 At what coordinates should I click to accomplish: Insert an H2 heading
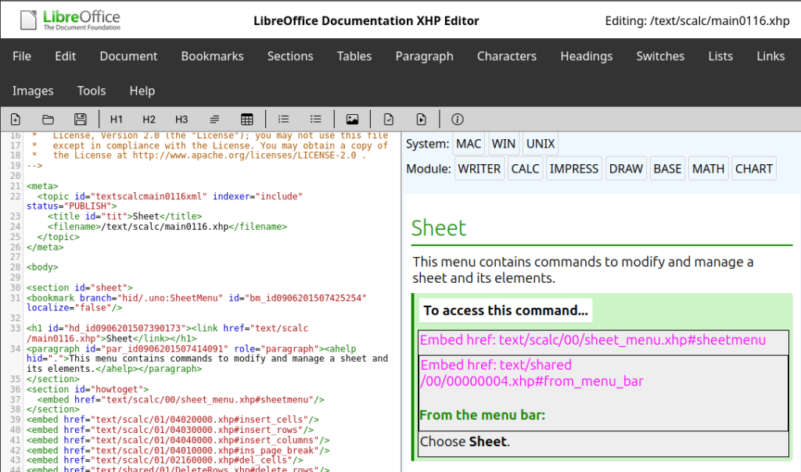[149, 119]
